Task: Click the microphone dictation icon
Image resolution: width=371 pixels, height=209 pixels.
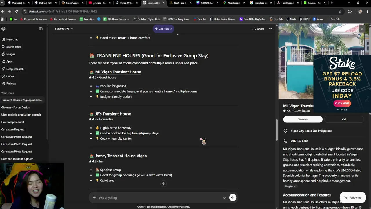Action: 224,197
